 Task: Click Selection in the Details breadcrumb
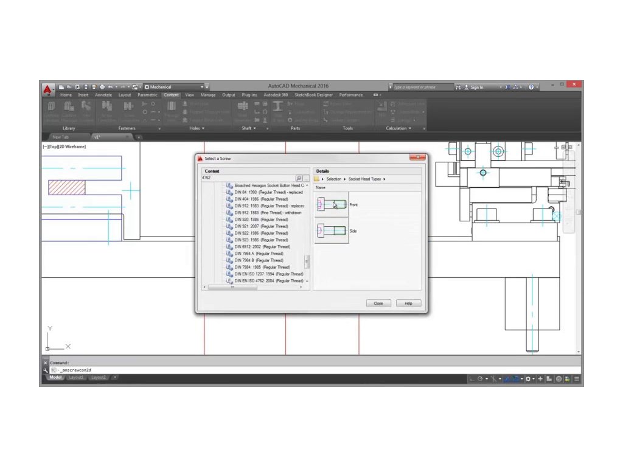[x=334, y=179]
